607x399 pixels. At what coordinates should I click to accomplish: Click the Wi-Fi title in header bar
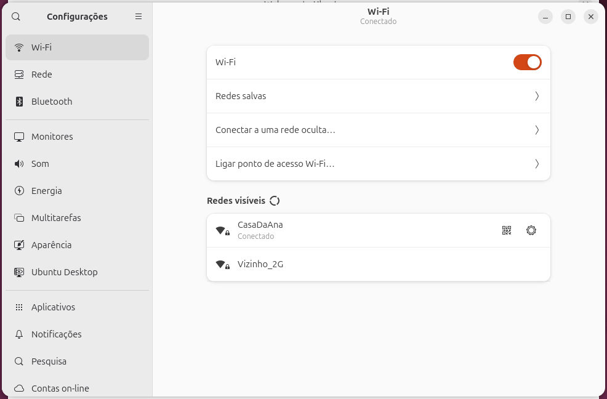coord(378,12)
